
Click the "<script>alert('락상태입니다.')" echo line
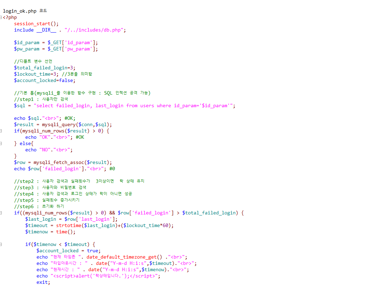point(99,276)
